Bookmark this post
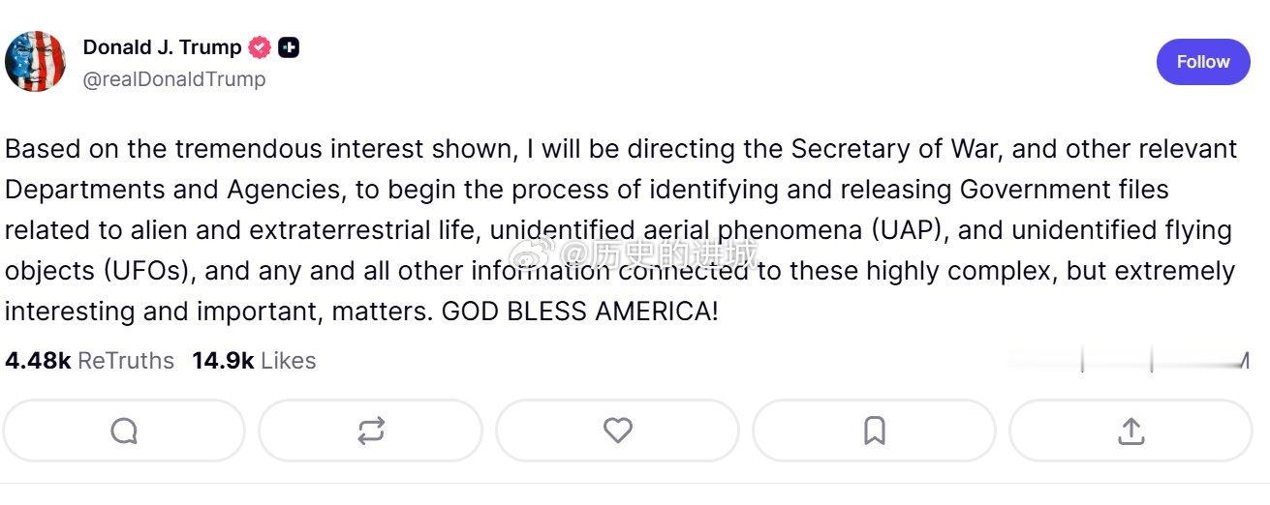The height and width of the screenshot is (505, 1270). (x=874, y=431)
